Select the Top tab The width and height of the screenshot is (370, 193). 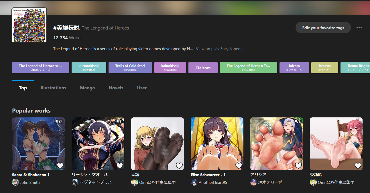(23, 88)
